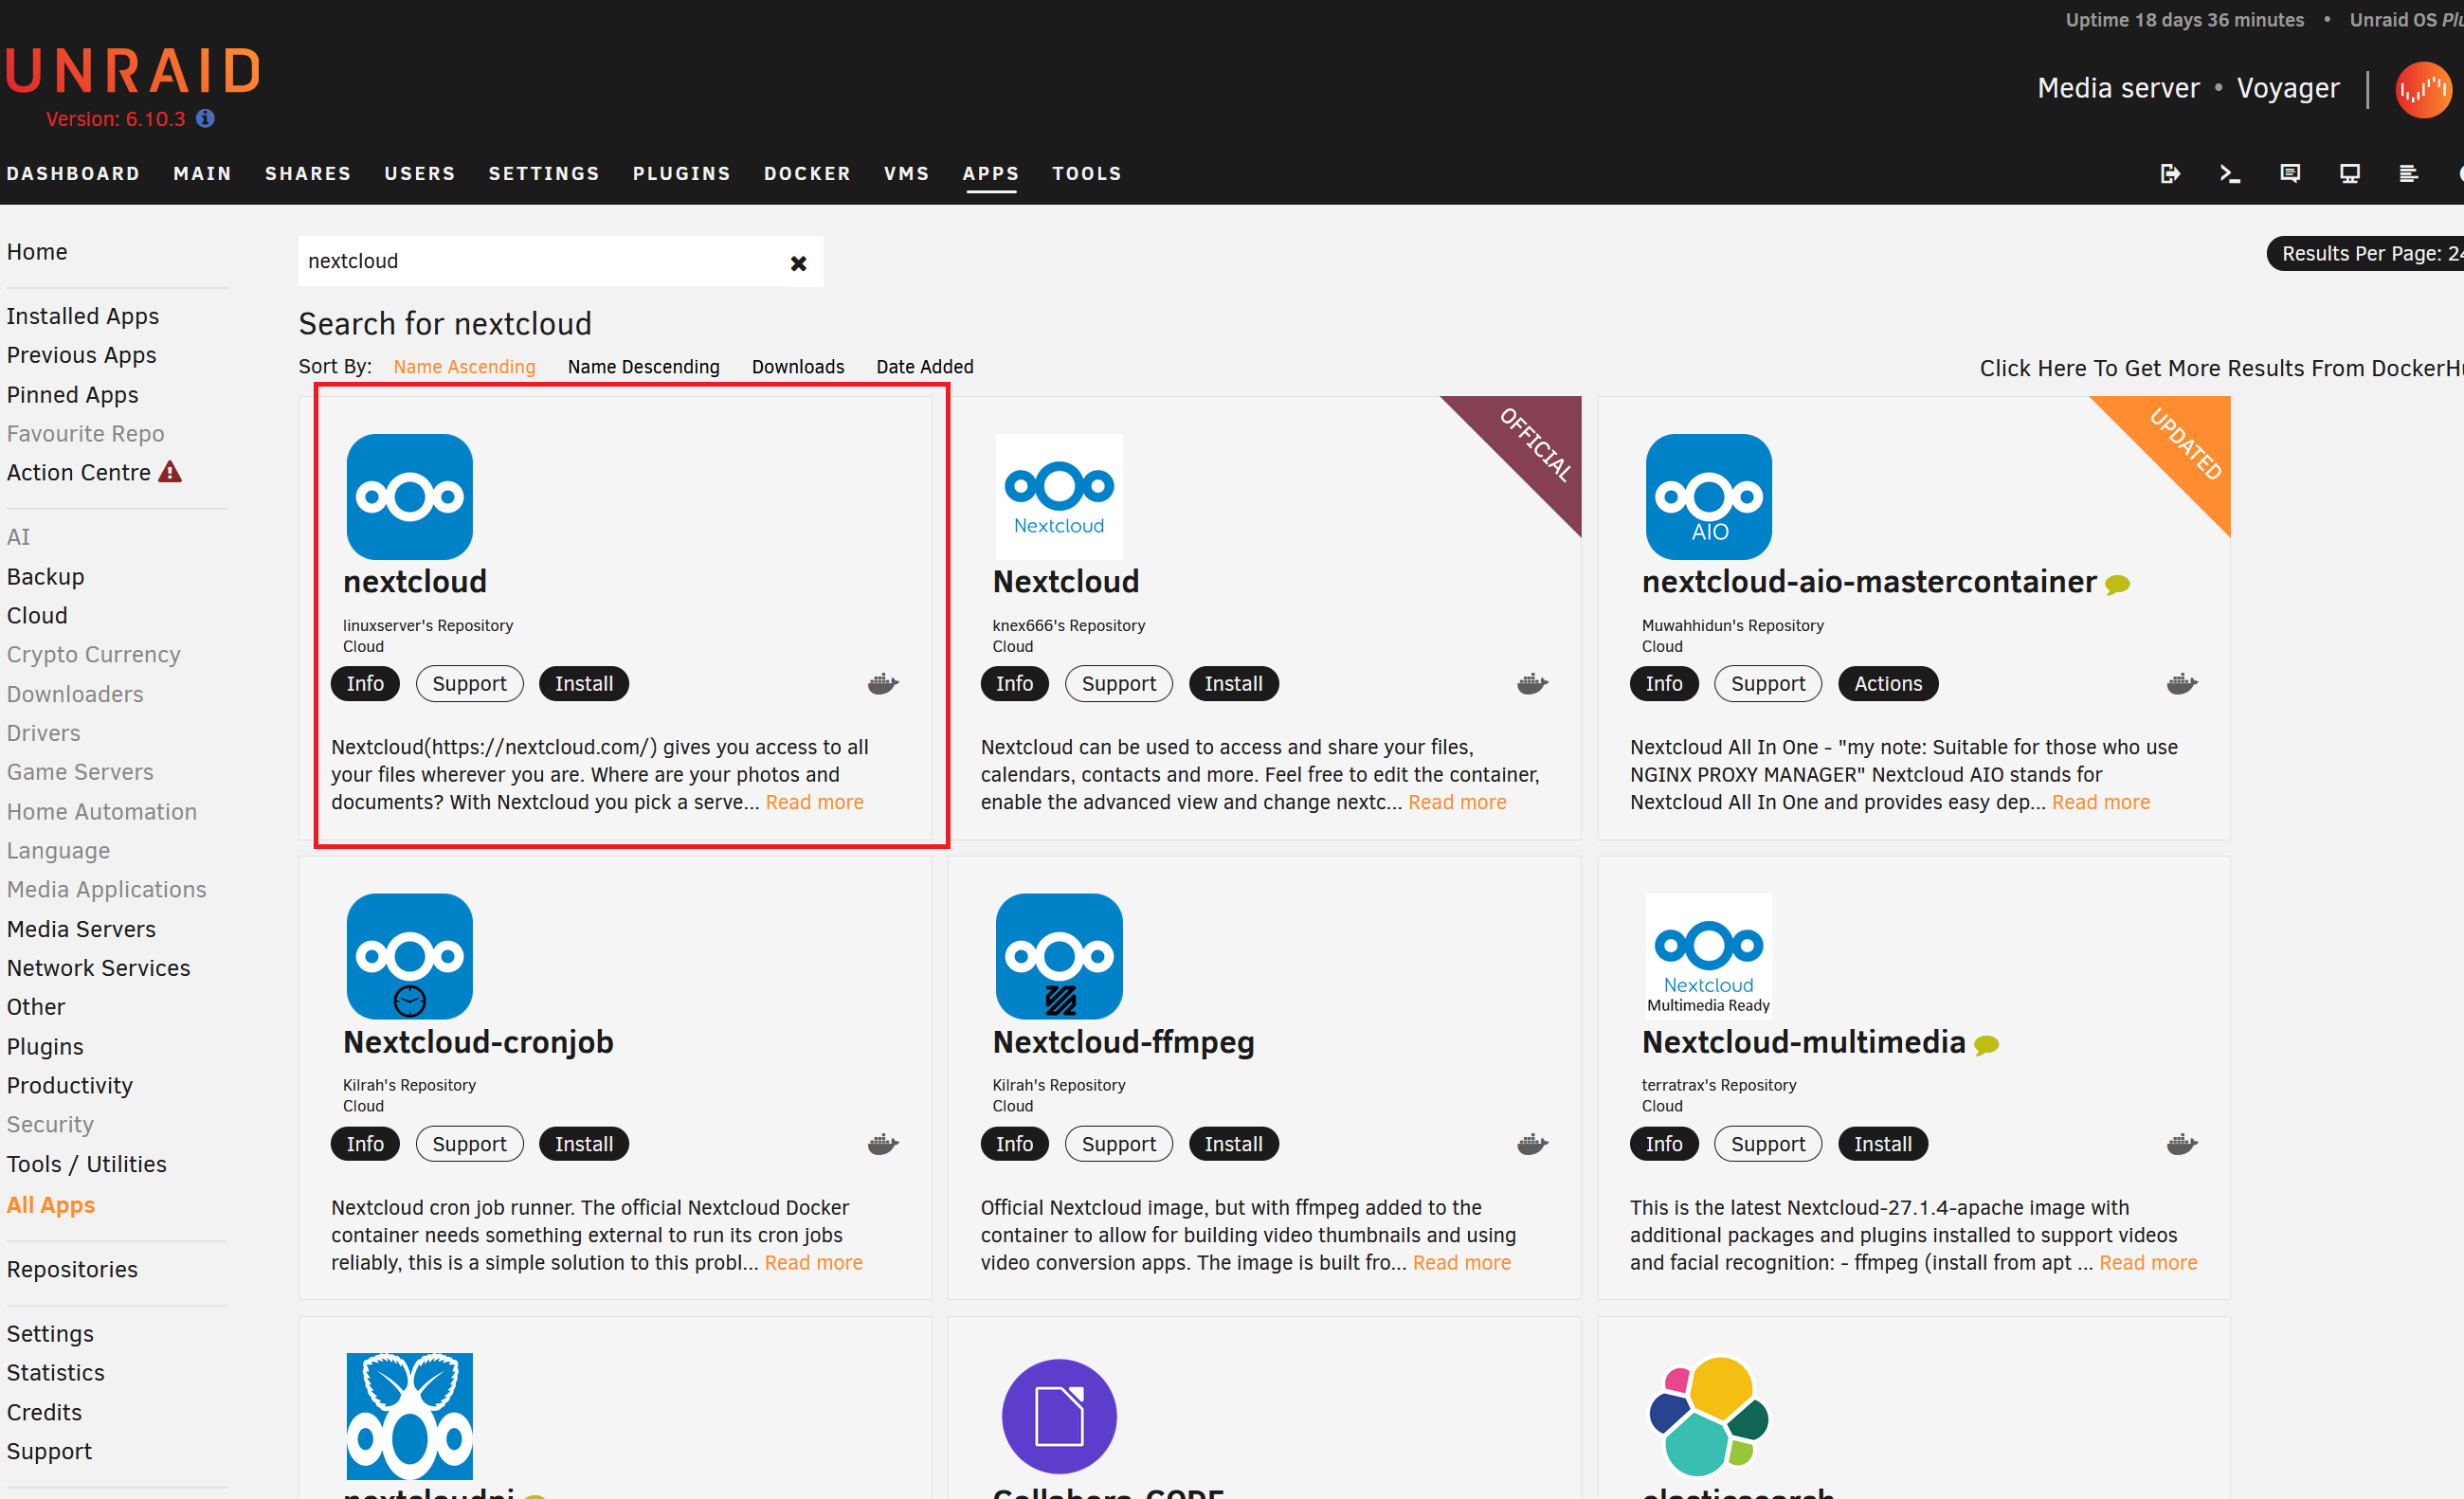Image resolution: width=2464 pixels, height=1499 pixels.
Task: Click the nextcloud-aio-mastercontainer app icon
Action: pos(1708,496)
